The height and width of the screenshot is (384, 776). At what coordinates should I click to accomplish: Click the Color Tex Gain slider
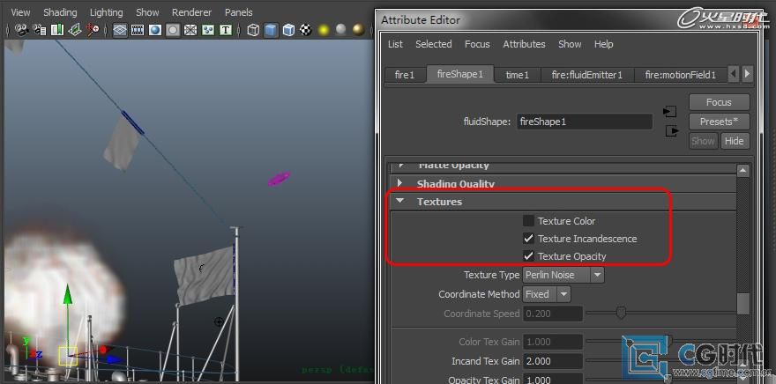pos(660,341)
